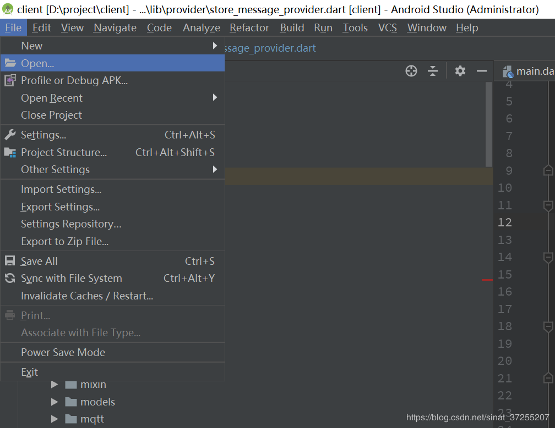
Task: Hide the project panel with the minus icon
Action: [481, 71]
